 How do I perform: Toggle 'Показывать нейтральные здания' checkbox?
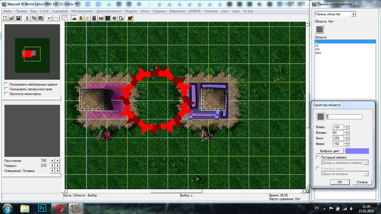click(6, 84)
